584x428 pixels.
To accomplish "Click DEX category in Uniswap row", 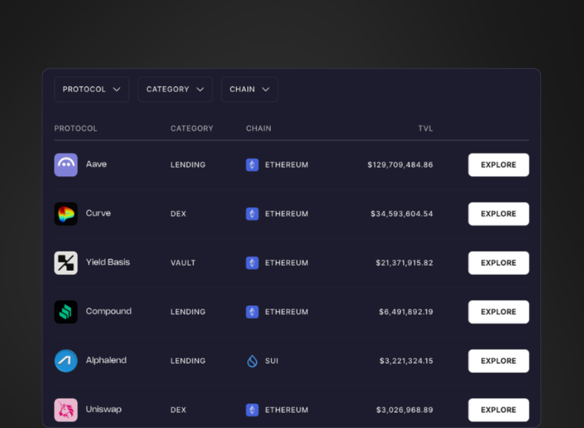I will click(x=178, y=410).
